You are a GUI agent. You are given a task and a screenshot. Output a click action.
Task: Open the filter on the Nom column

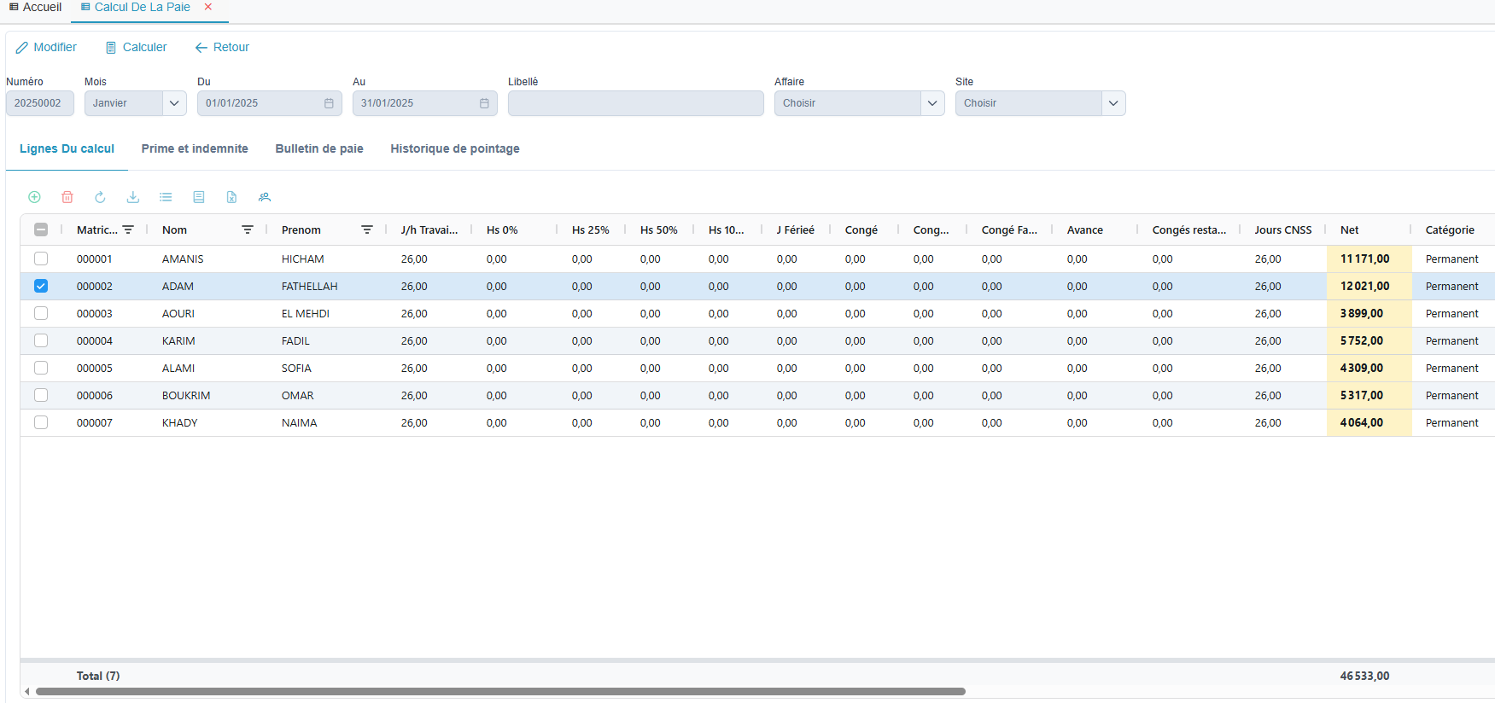[x=248, y=230]
